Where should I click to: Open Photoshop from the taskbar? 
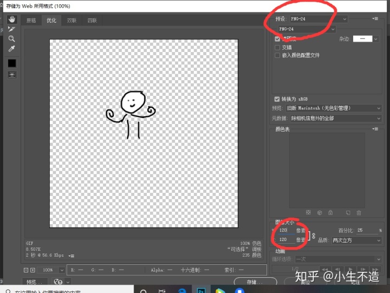[201, 290]
